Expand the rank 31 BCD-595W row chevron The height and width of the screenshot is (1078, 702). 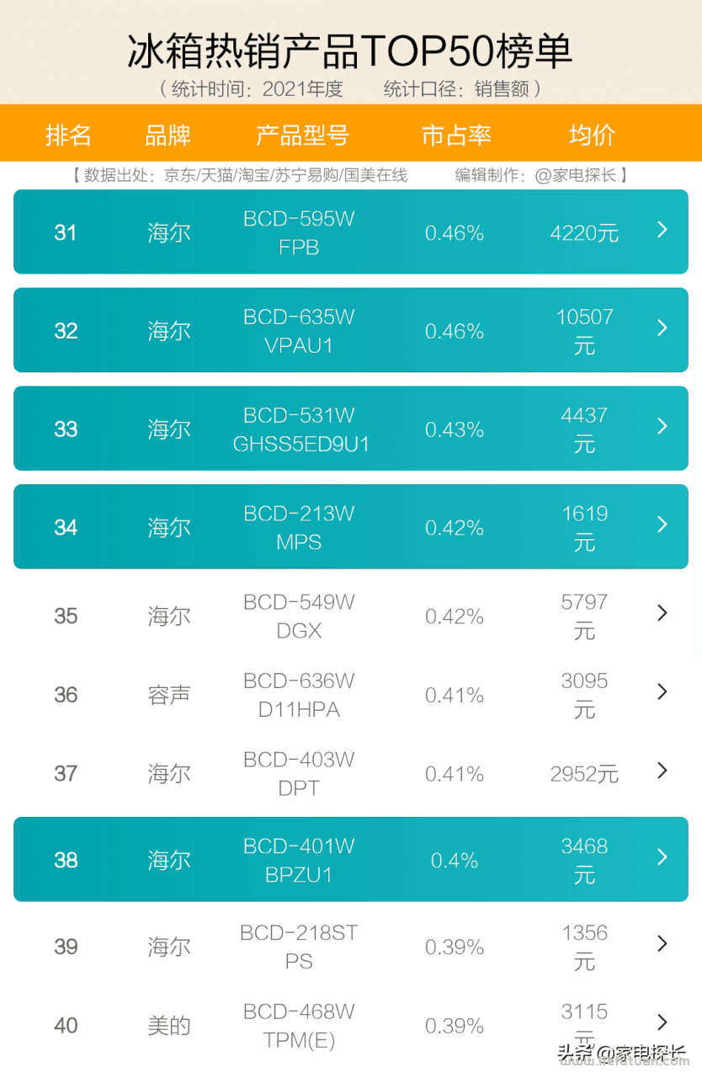pos(662,229)
